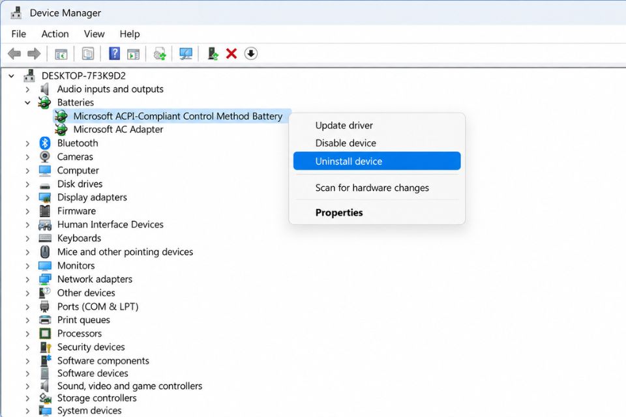Select the Ports (COM & LPT) label
The height and width of the screenshot is (417, 626).
click(x=98, y=306)
